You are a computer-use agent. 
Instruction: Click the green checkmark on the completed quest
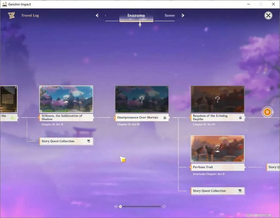tap(13, 117)
